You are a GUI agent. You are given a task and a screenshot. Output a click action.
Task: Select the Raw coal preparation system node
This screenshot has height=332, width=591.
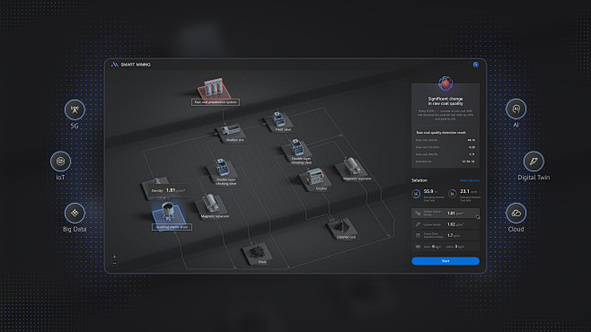215,92
